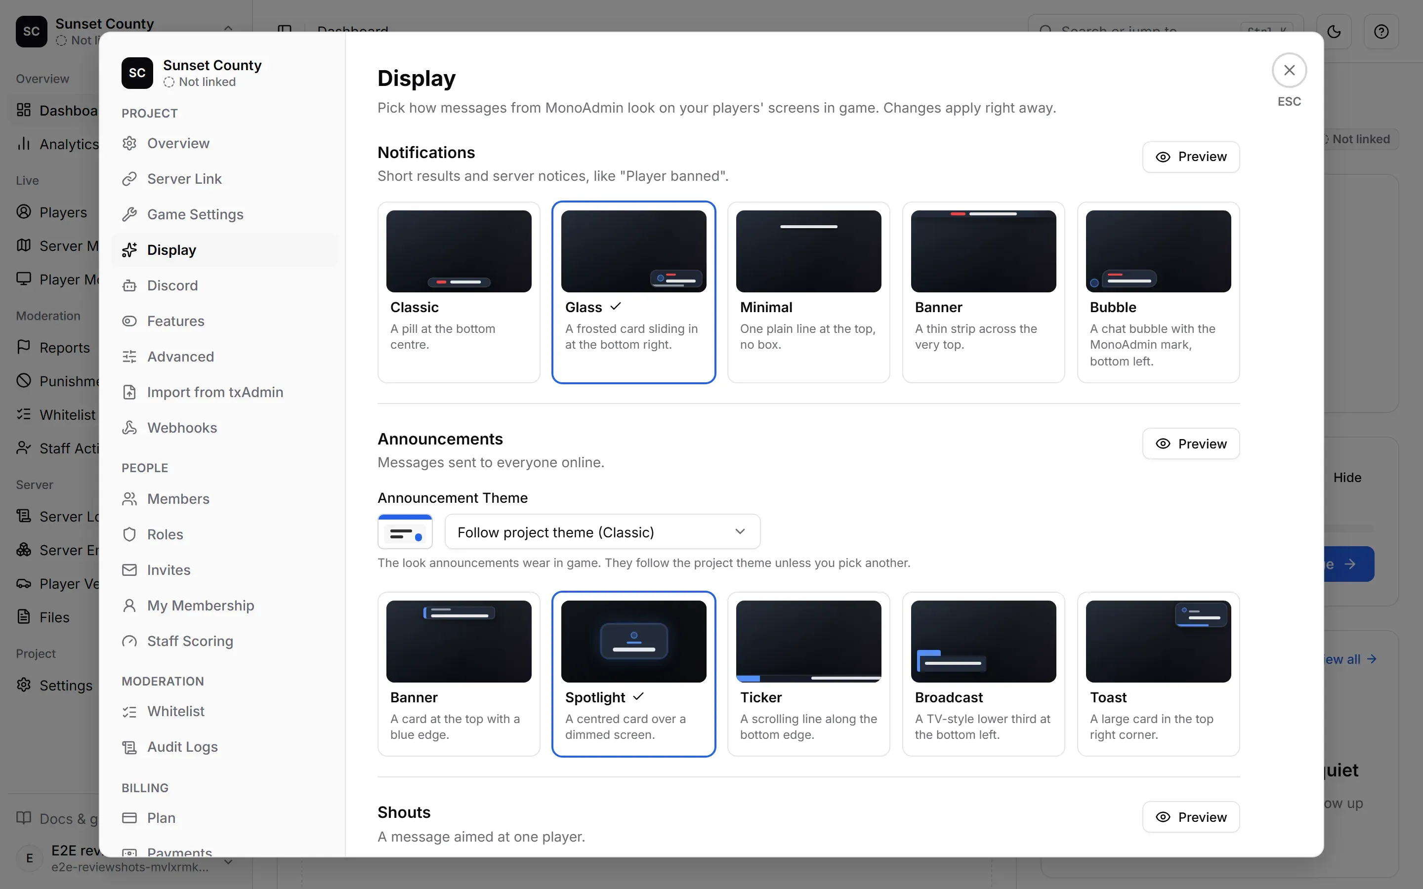Select the Glass notification card
1423x889 pixels.
click(633, 292)
